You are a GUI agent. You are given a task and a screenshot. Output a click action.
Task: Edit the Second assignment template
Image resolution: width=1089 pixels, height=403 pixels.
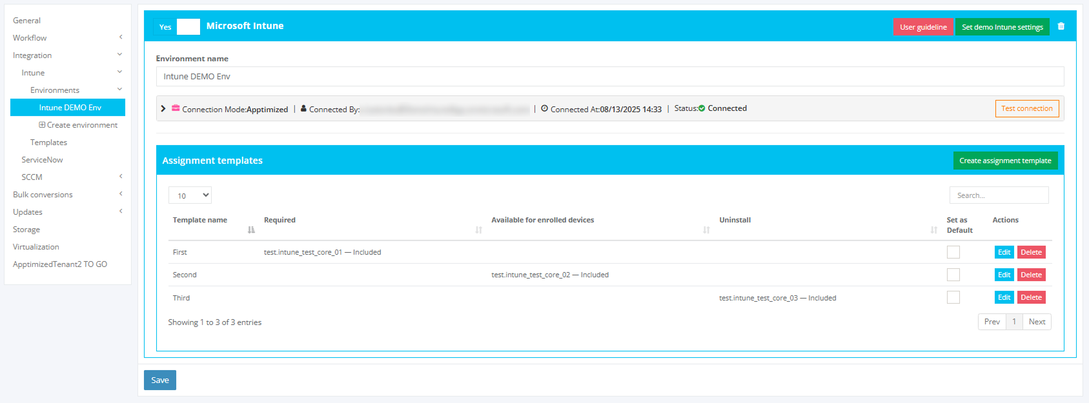tap(1004, 275)
